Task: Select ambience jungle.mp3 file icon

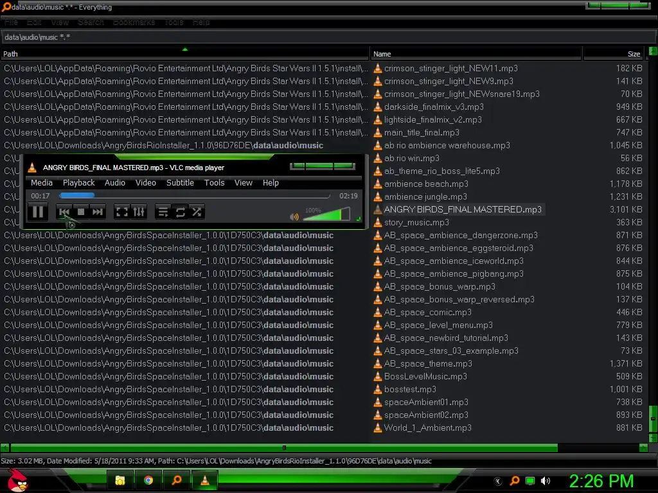Action: coord(378,196)
